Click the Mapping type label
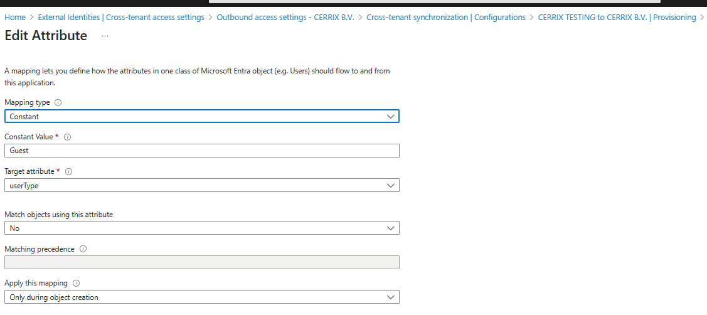This screenshot has width=707, height=315. [x=27, y=102]
